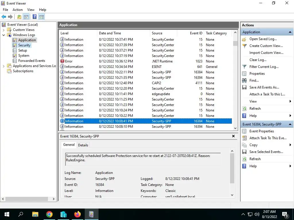Click the tree pane scroll-right arrow
Screen dimensions: 294x220
[x=54, y=199]
